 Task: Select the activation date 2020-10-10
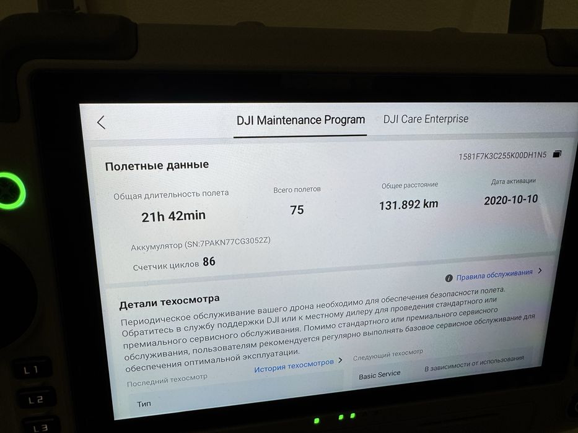[x=511, y=200]
